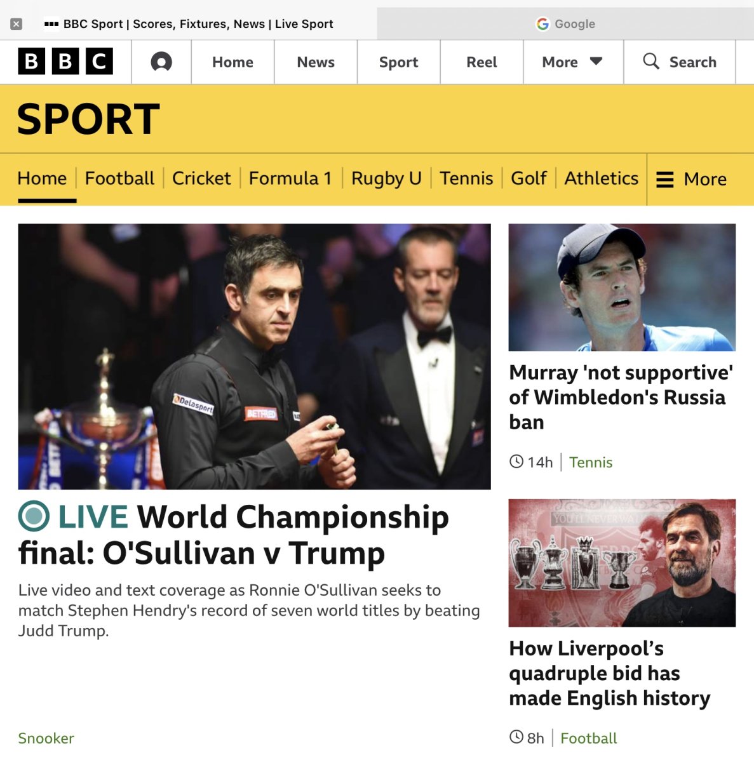Open the Reel menu item

481,62
